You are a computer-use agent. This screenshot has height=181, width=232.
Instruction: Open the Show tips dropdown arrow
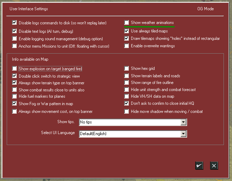[x=183, y=122]
